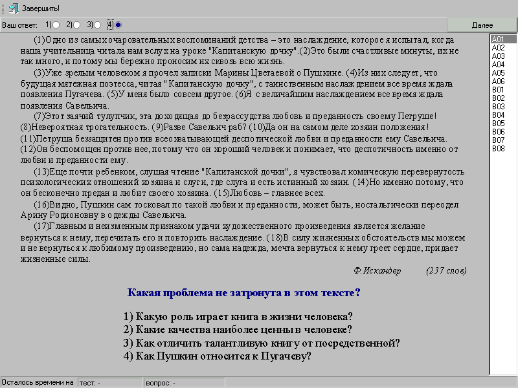Select answer option 1 radio button
This screenshot has height=388, width=518.
click(56, 25)
